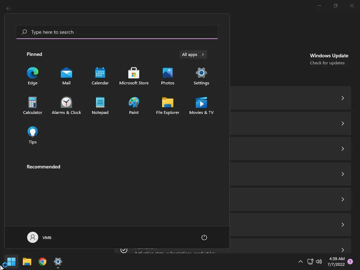
Task: Launch the Mail app
Action: pos(66,76)
